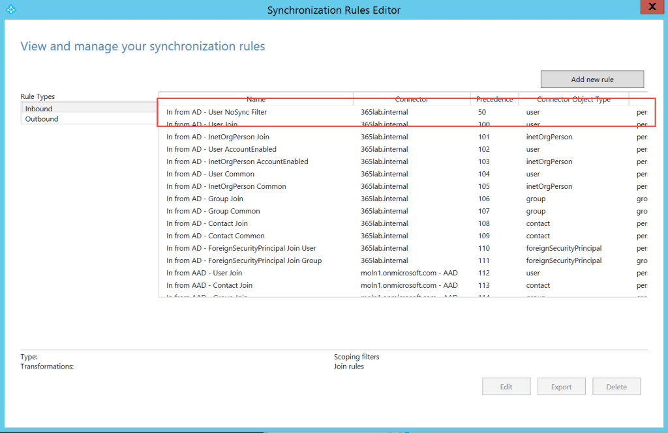
Task: Click the group object type in row 107
Action: (536, 211)
